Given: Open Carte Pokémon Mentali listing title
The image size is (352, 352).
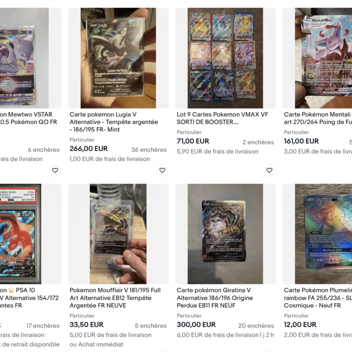Looking at the screenshot, I should (x=318, y=118).
